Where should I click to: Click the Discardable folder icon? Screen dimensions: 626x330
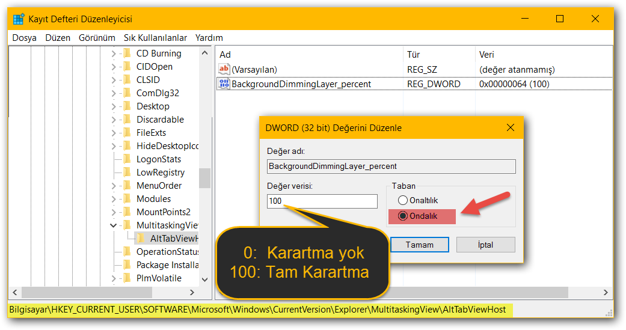(x=127, y=119)
